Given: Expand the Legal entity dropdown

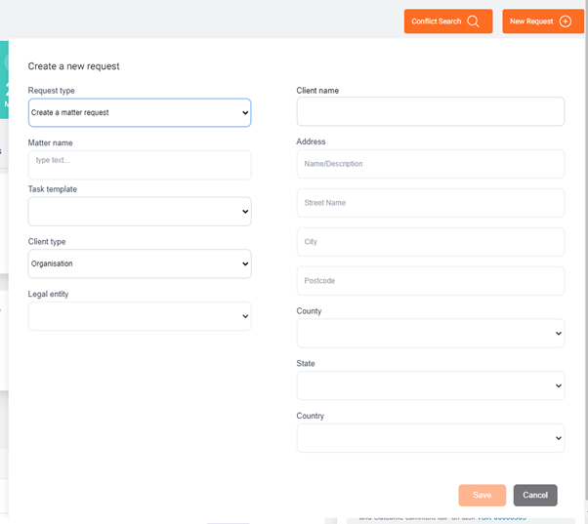Looking at the screenshot, I should click(x=140, y=315).
